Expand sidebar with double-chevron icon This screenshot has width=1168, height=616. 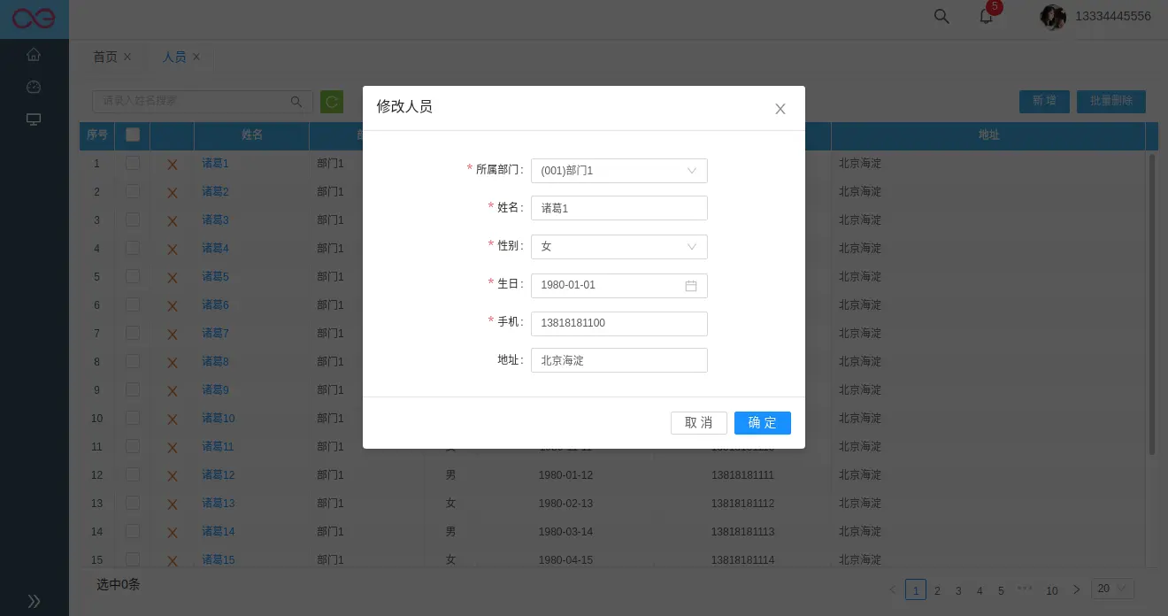coord(34,601)
